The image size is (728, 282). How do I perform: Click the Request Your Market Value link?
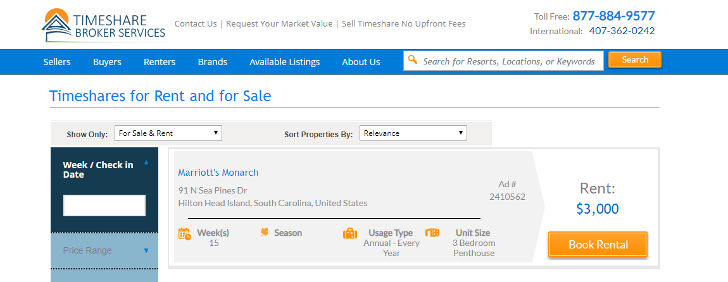coord(279,23)
